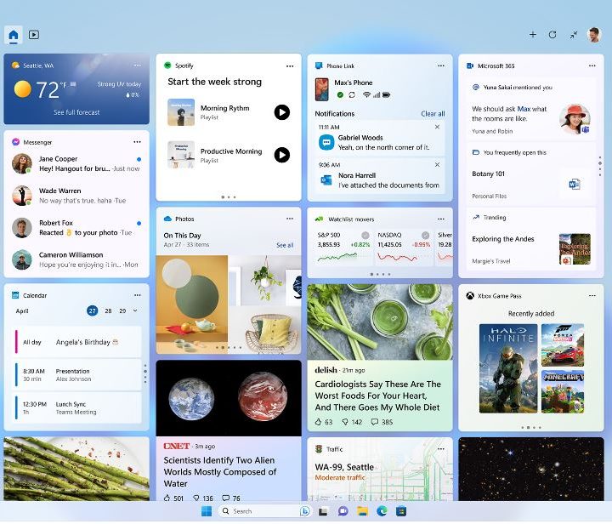Open Phone Link widget more options

[x=440, y=65]
